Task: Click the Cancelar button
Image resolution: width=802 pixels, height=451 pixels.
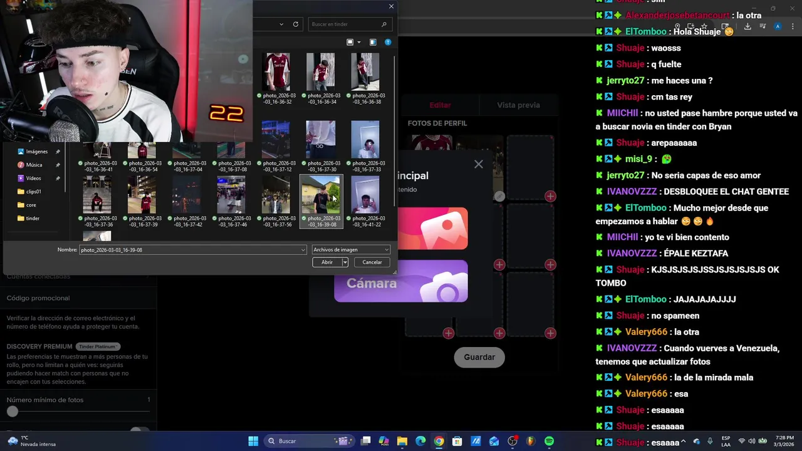Action: (372, 262)
